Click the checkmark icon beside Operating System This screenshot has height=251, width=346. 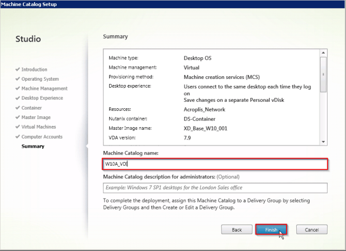[x=18, y=79]
